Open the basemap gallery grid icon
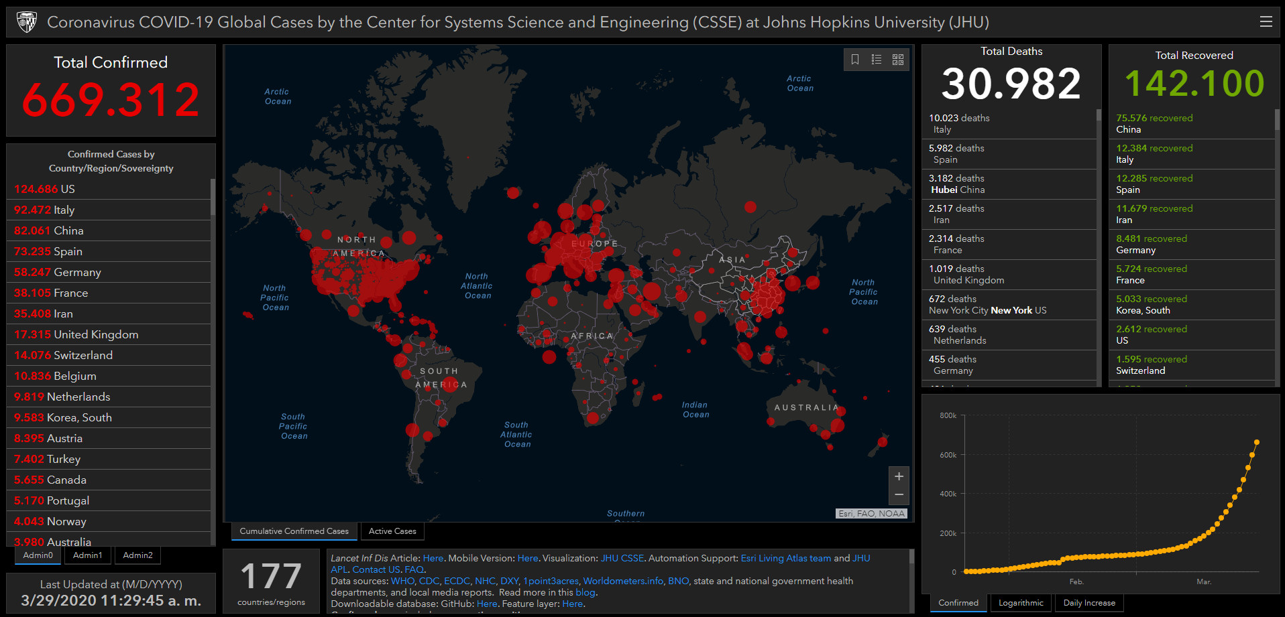The height and width of the screenshot is (617, 1285). [x=898, y=60]
